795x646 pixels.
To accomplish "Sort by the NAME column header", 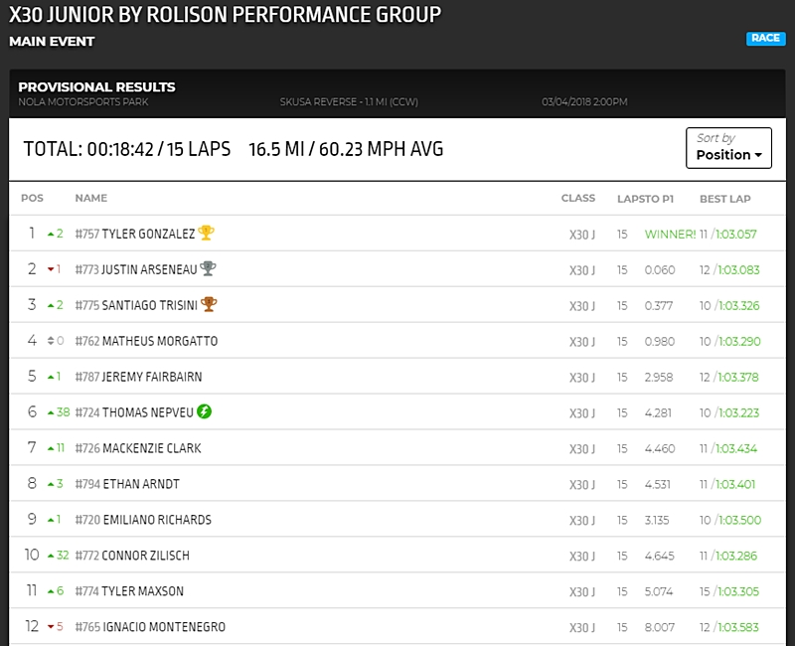I will tap(90, 199).
